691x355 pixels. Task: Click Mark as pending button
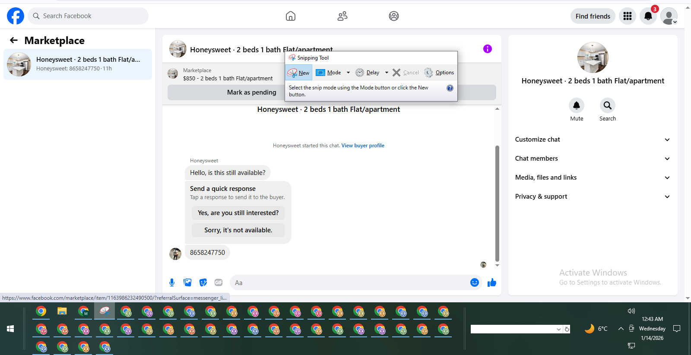pyautogui.click(x=252, y=92)
